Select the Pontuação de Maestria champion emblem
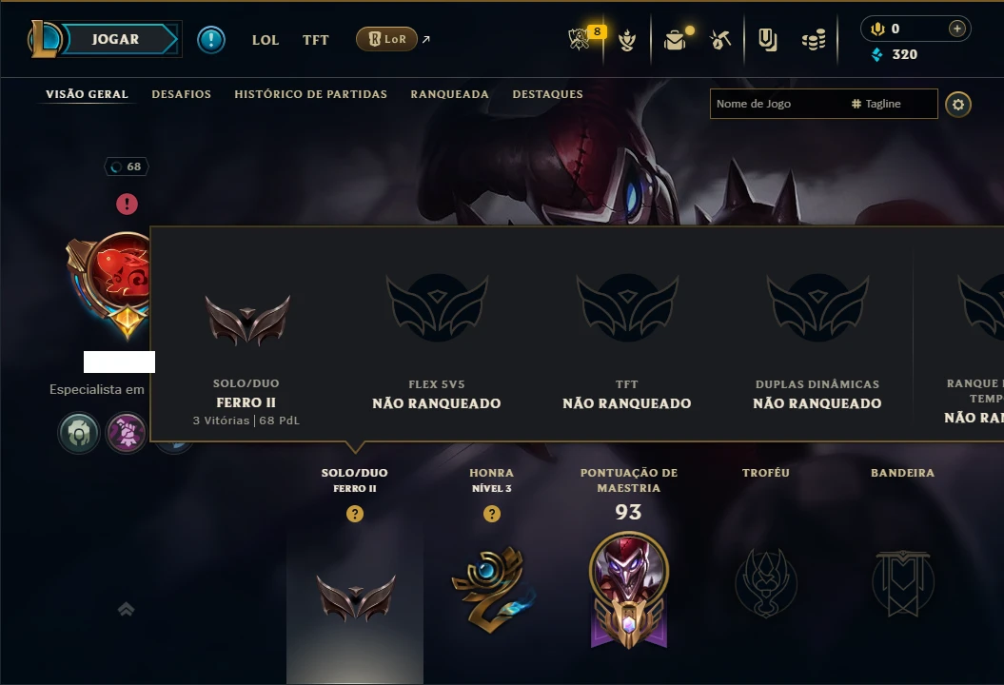 (629, 590)
